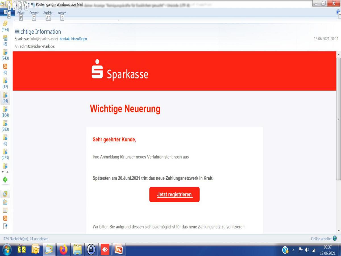The height and width of the screenshot is (256, 341).
Task: Open the sidebar folder showing (164)
Action: click(5, 112)
